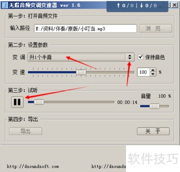Select the 升1个半音 combo box
Image resolution: width=180 pixels, height=172 pixels.
[81, 57]
